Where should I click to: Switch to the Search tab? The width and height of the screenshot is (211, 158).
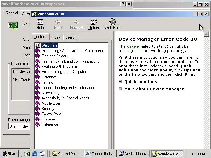(x=71, y=37)
